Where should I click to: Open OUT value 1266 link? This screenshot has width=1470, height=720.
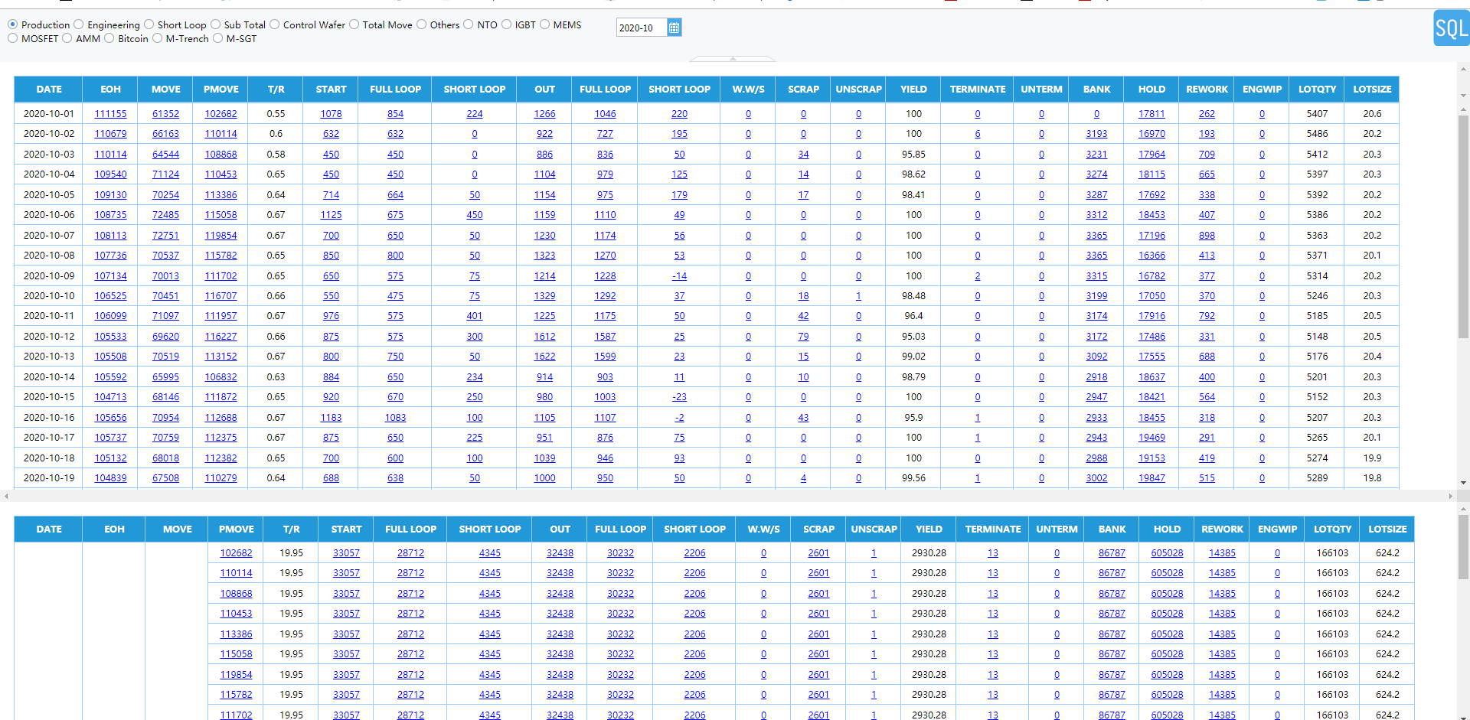click(544, 113)
